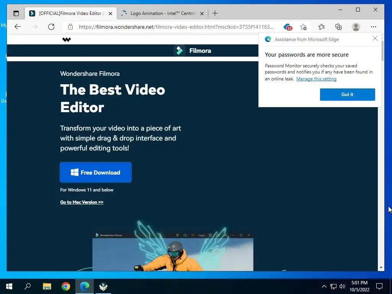The width and height of the screenshot is (392, 294).
Task: Click the 'The Best Video Editor' heading
Action: (113, 98)
